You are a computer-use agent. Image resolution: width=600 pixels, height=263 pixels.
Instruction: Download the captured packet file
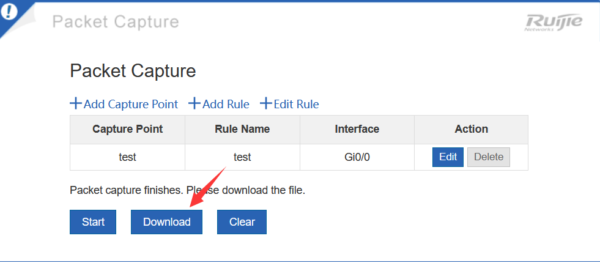pos(167,222)
